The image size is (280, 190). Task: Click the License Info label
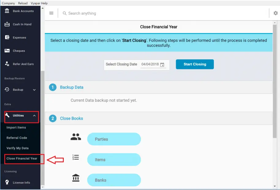[21, 183]
